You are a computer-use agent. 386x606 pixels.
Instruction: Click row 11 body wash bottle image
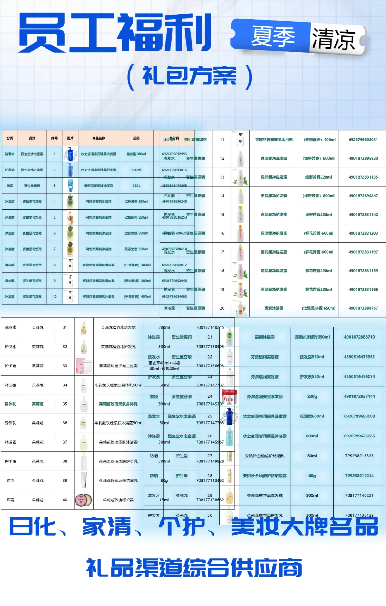[x=241, y=140]
